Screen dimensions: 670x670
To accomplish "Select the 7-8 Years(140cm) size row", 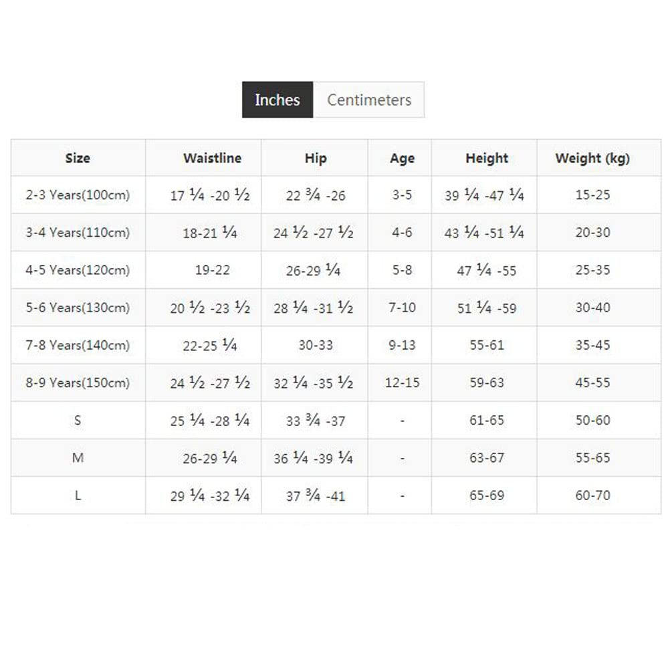I will click(x=336, y=345).
